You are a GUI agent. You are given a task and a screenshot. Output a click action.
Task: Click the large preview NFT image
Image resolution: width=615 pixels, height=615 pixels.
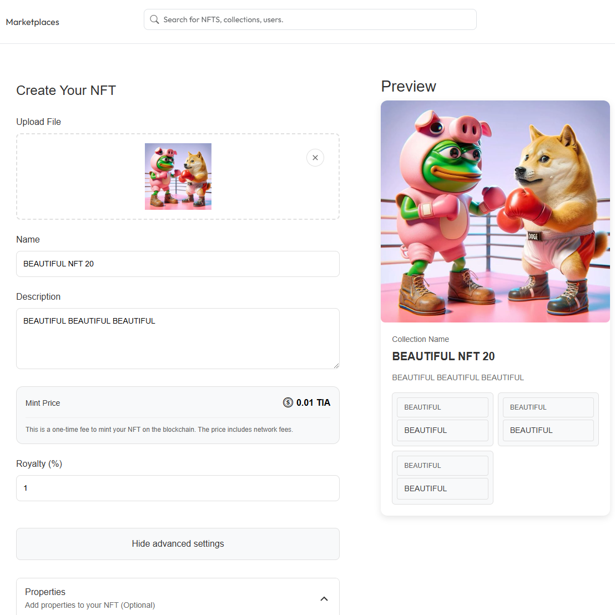point(495,211)
